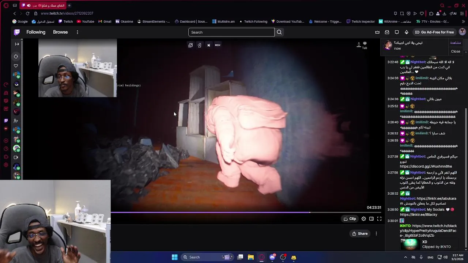Open Opera sidebar Twitch icon
Image resolution: width=468 pixels, height=263 pixels.
[6, 120]
